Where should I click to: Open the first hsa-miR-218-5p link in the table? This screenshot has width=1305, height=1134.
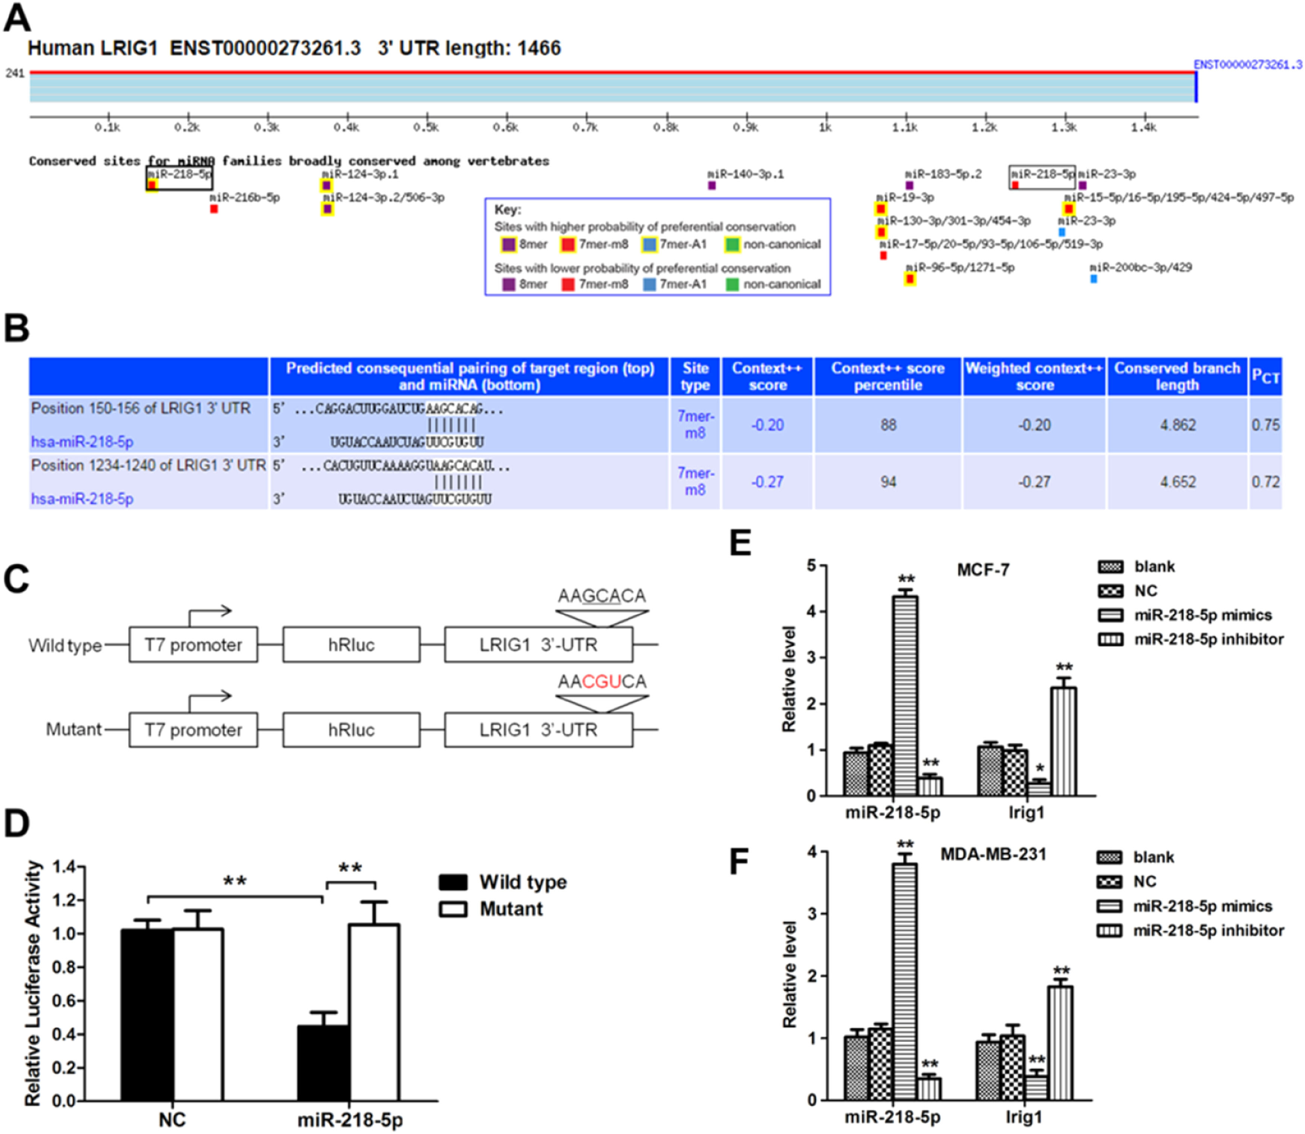82,442
